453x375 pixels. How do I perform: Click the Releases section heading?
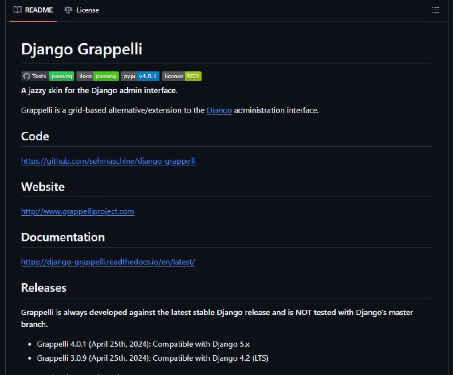pyautogui.click(x=44, y=288)
